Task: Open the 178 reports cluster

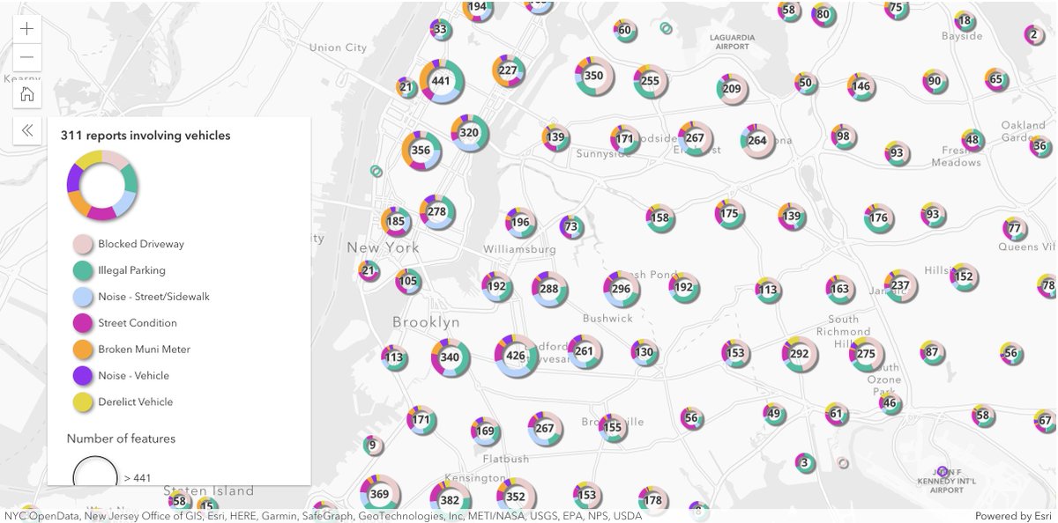Action: pyautogui.click(x=652, y=501)
